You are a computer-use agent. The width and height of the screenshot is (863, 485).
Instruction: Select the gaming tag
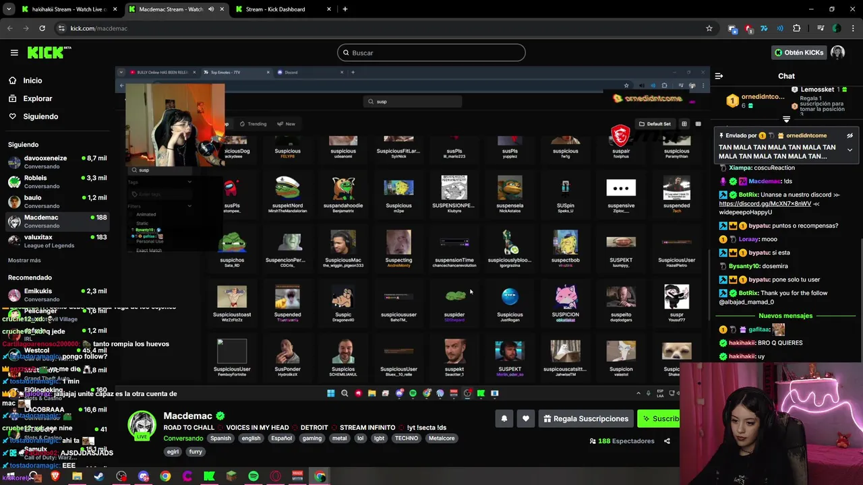tap(312, 439)
